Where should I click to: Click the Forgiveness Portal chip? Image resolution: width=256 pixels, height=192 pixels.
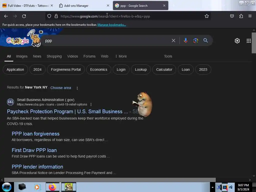coord(66,69)
